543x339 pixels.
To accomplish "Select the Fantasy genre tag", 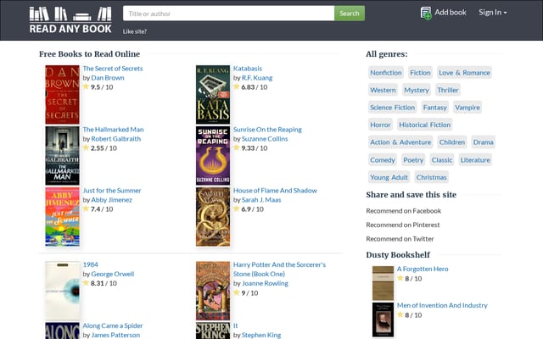I will [x=435, y=108].
